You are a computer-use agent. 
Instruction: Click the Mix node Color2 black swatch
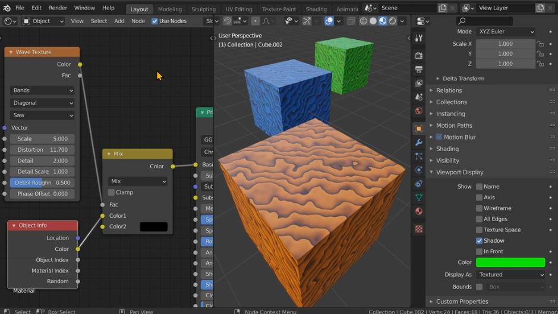point(154,227)
